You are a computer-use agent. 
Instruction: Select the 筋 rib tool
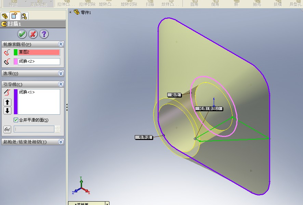pos(236,4)
